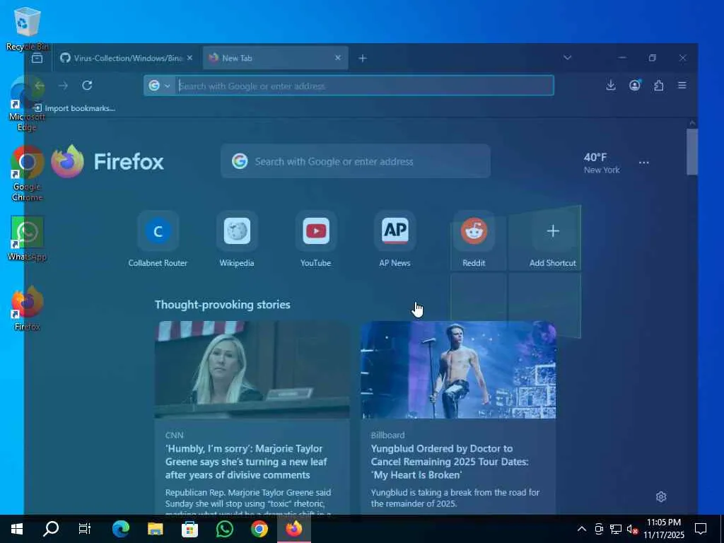Open a new tab with the plus button
Screen dimensions: 724x543
(363, 58)
